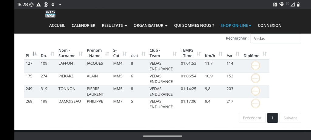Image resolution: width=311 pixels, height=140 pixels.
Task: Open the SHOP ON-LINE dropdown
Action: 236,26
